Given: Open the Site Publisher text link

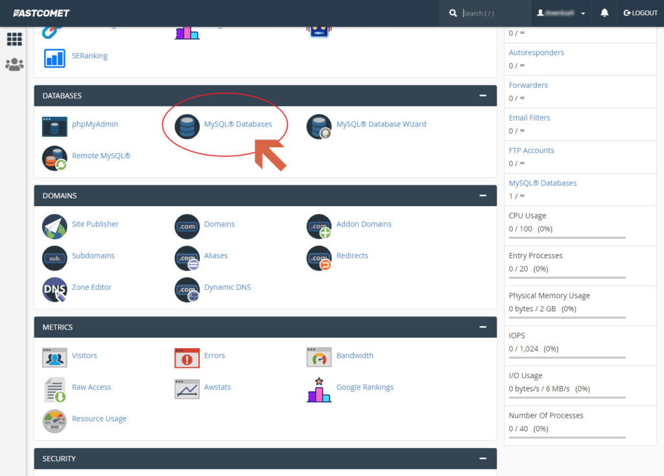Looking at the screenshot, I should [x=95, y=224].
